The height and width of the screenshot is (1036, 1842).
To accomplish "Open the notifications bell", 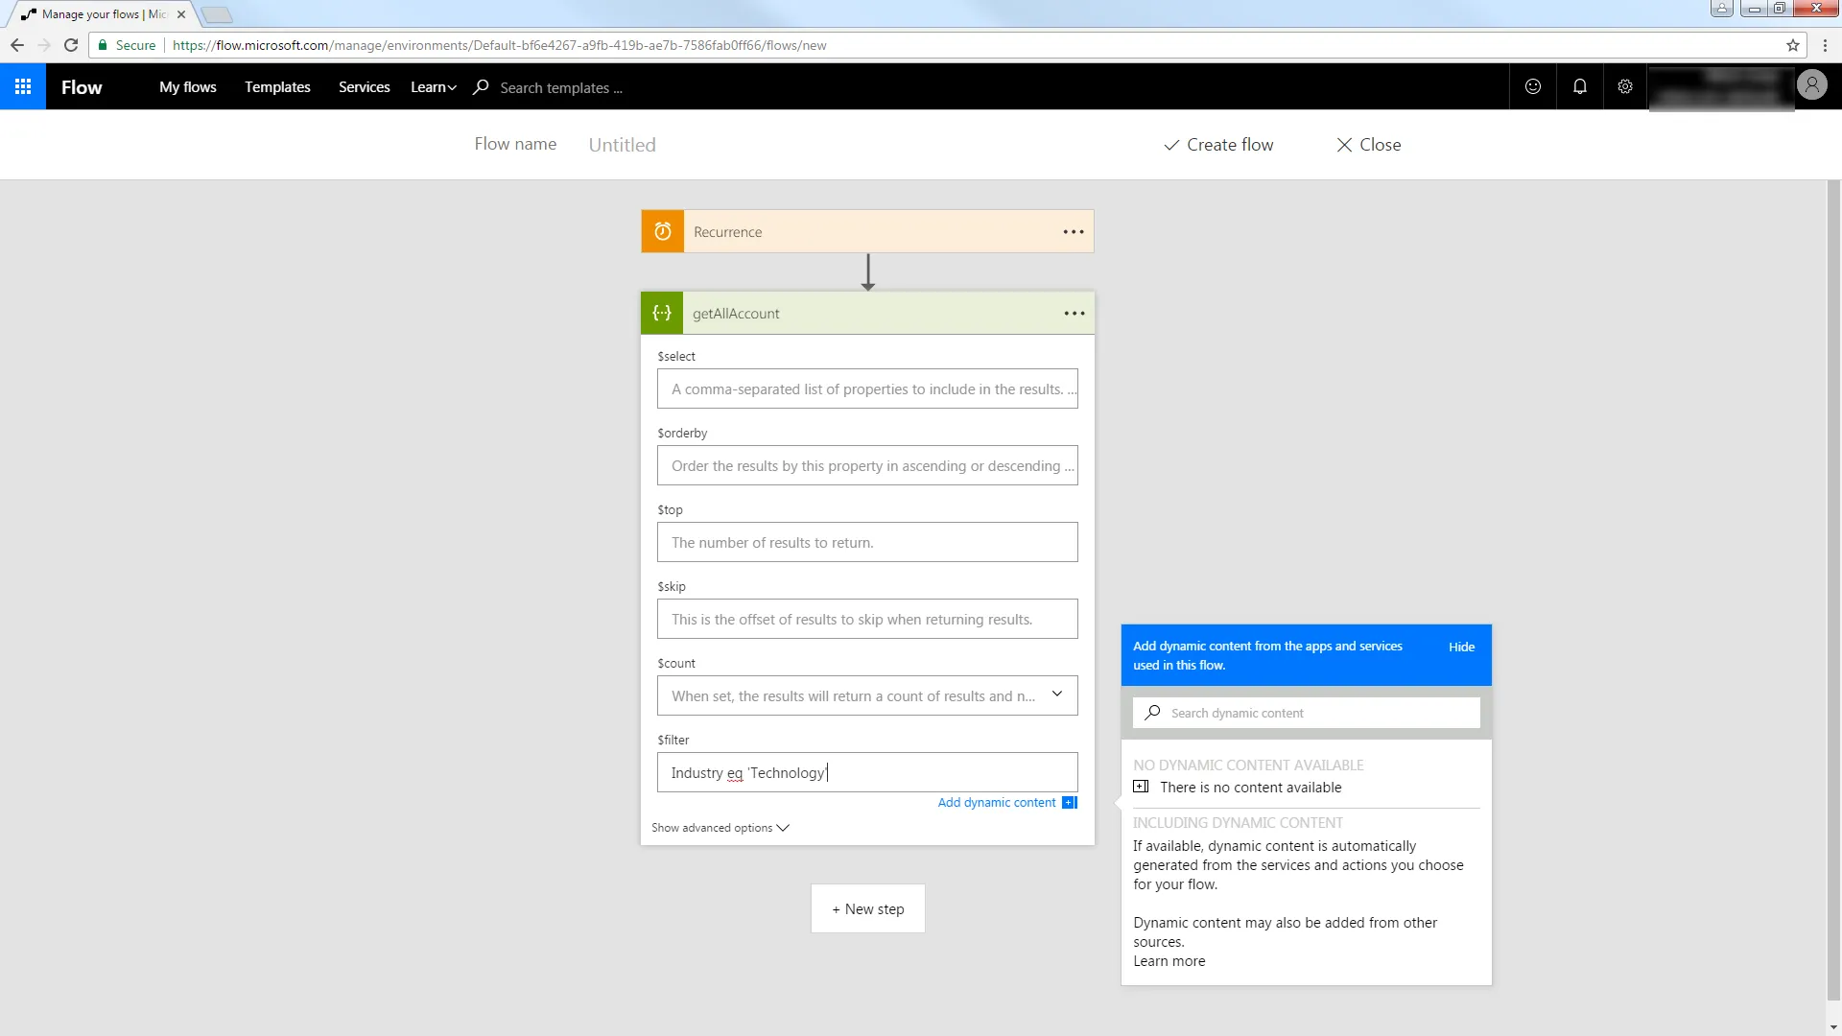I will coord(1579,86).
